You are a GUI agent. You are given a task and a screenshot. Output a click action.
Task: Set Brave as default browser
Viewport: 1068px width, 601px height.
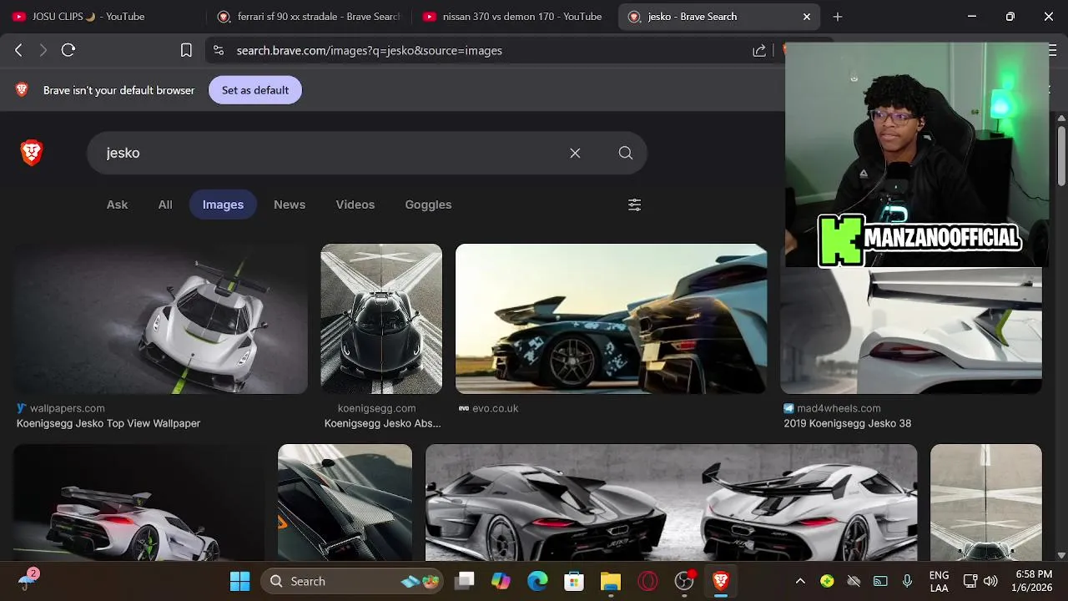255,90
